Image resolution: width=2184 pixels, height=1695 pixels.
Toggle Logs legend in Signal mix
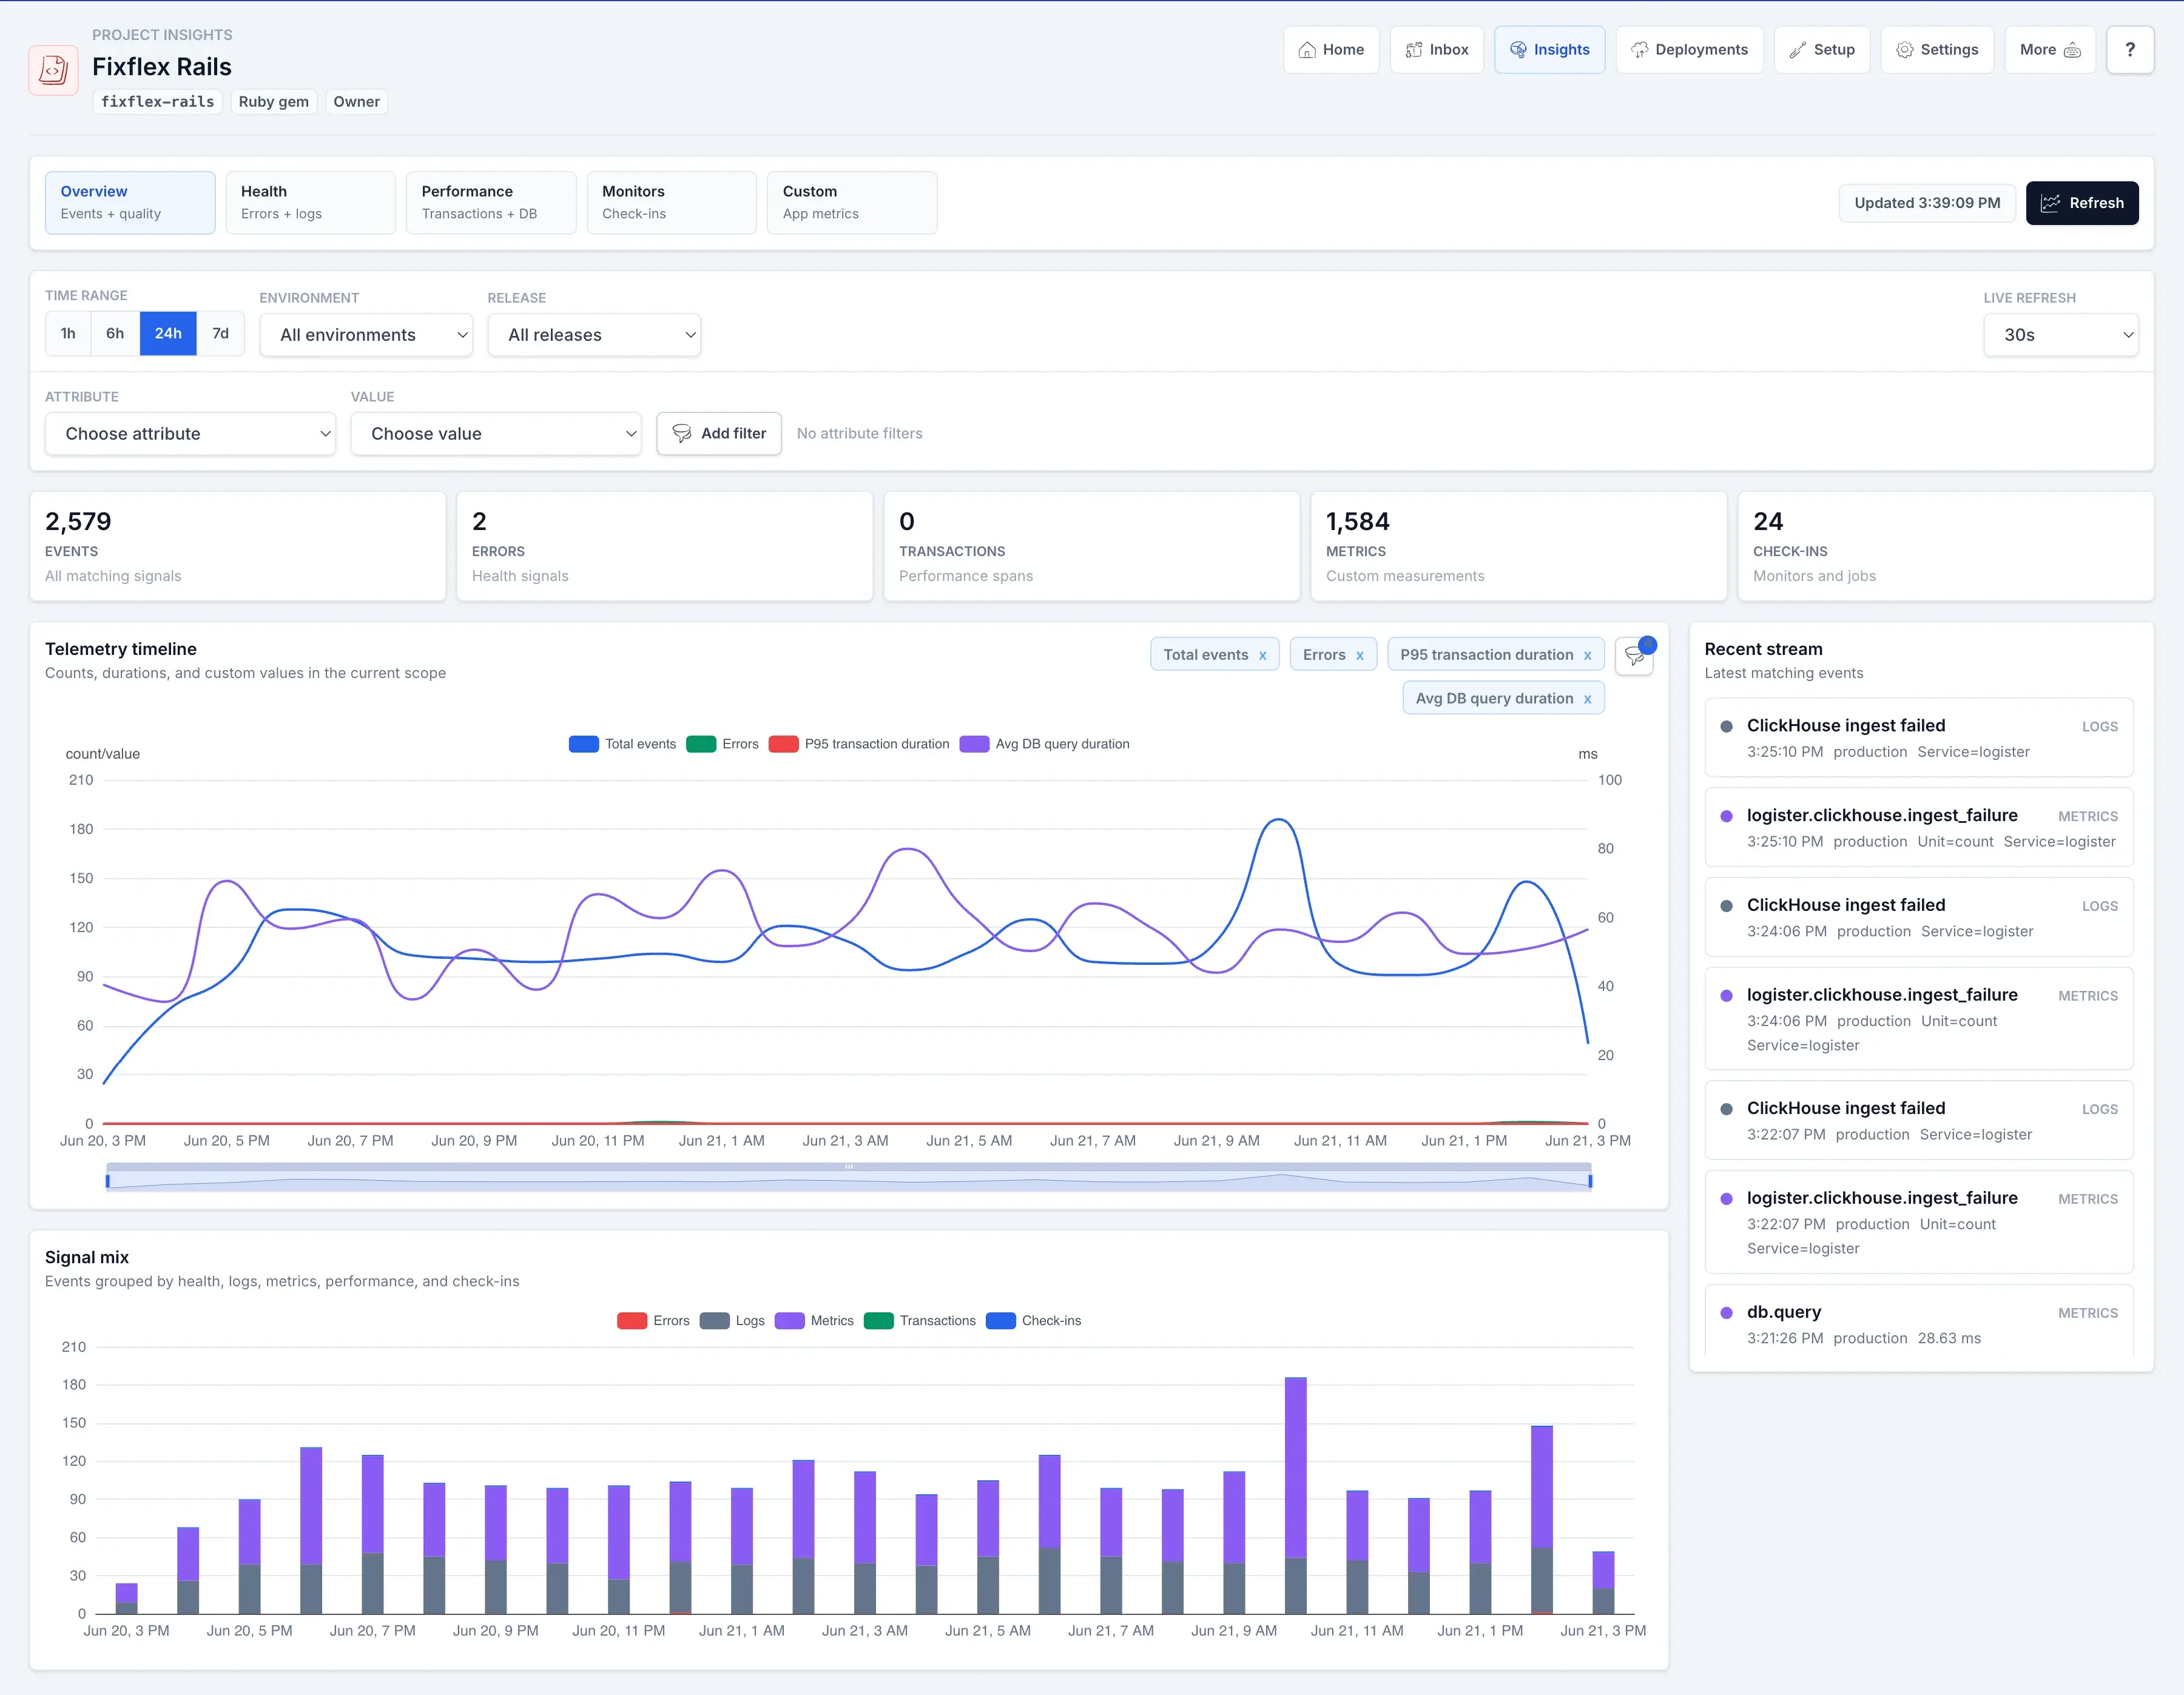[732, 1321]
